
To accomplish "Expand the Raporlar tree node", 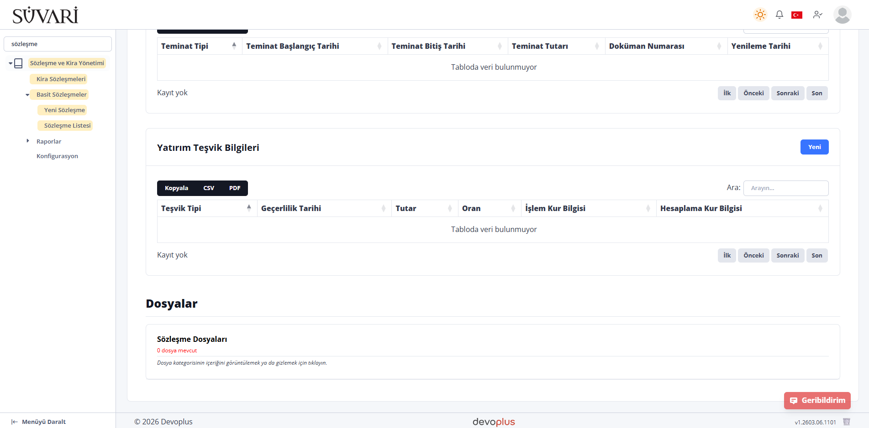I will point(28,141).
